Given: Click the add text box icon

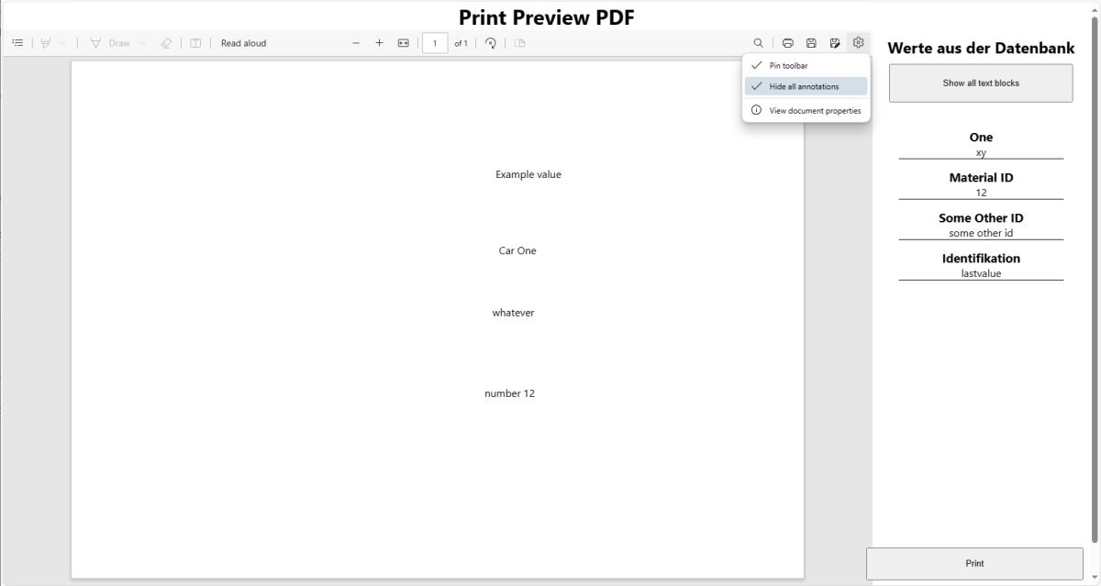Looking at the screenshot, I should (195, 43).
